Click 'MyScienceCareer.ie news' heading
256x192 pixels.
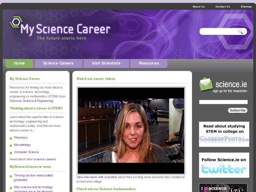(30, 167)
